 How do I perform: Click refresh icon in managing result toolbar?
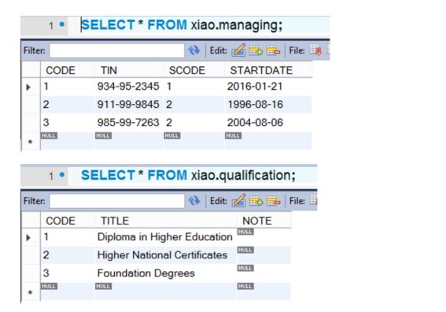pos(194,50)
